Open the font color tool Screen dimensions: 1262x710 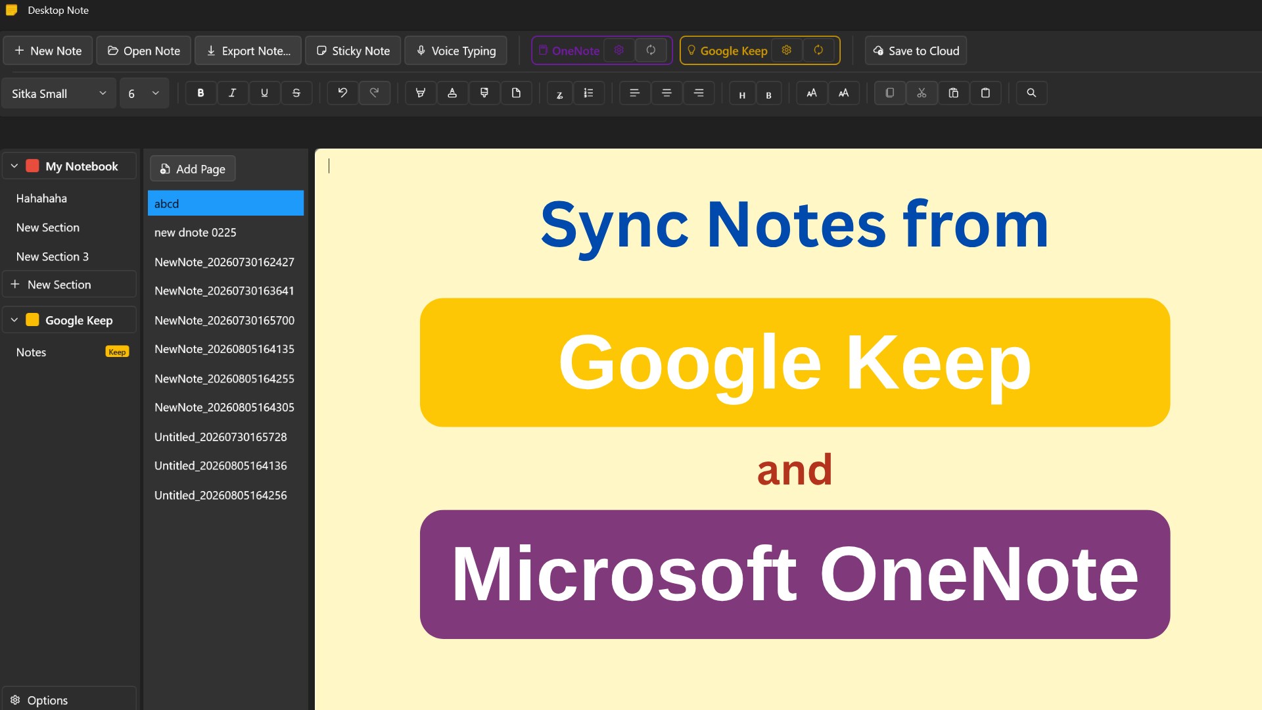click(x=452, y=93)
